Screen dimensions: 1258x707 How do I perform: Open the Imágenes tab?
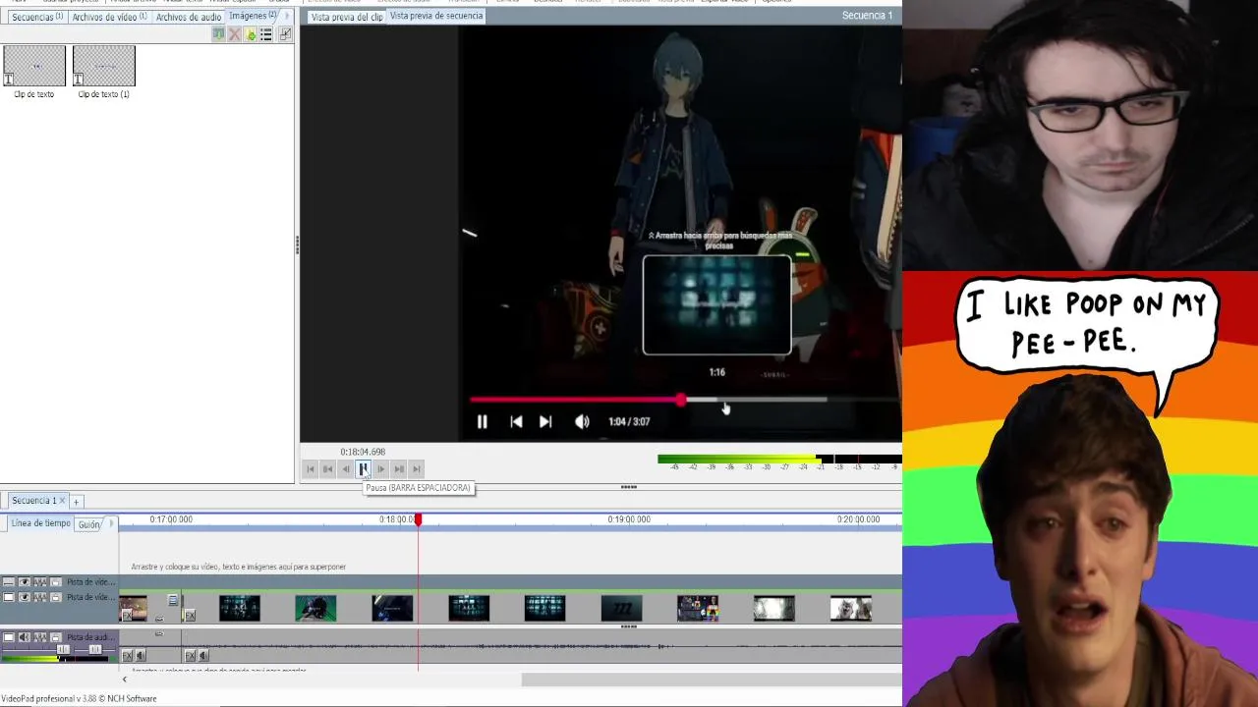click(x=253, y=16)
